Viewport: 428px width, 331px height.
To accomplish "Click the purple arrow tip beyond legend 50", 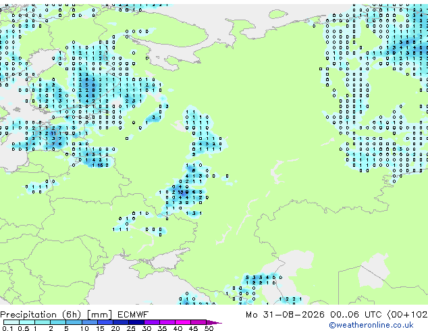I will click(214, 323).
